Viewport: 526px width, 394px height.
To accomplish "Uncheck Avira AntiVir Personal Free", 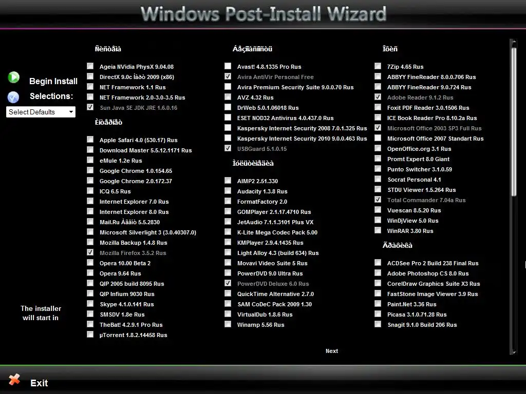I will (x=228, y=76).
